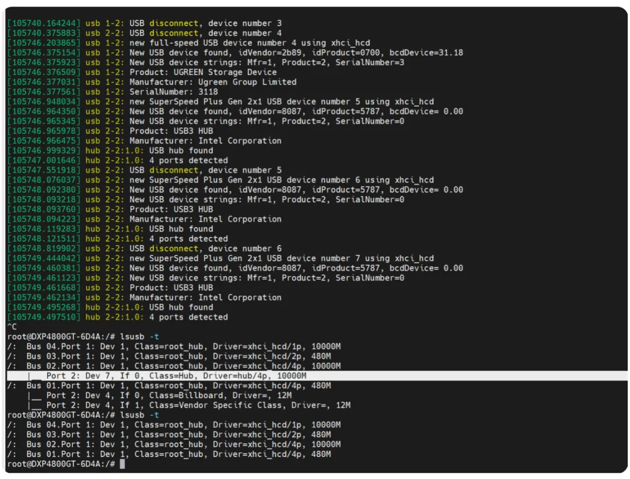Image resolution: width=630 pixels, height=479 pixels.
Task: Click the last '4 ports detected' hub line
Action: pos(118,317)
